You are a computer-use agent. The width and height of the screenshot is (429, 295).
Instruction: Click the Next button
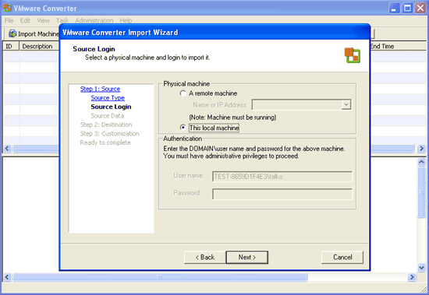click(246, 258)
